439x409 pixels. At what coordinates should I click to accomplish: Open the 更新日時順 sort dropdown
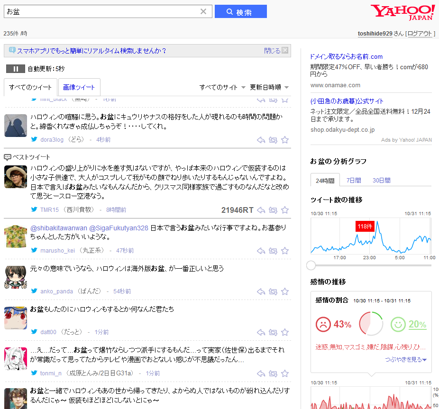click(269, 87)
